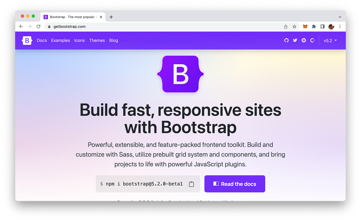Open Bootstrap's Twitter via the bird icon
Viewport: 361px width, 221px height.
[295, 40]
